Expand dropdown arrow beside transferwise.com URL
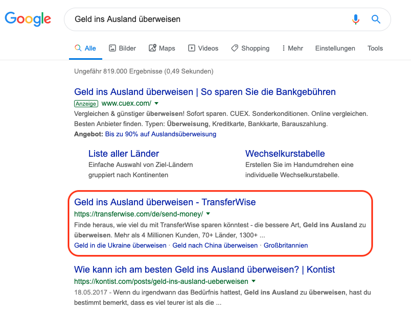 209,214
